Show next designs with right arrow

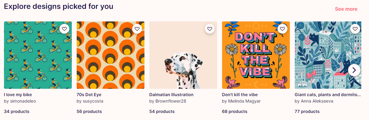click(x=354, y=70)
